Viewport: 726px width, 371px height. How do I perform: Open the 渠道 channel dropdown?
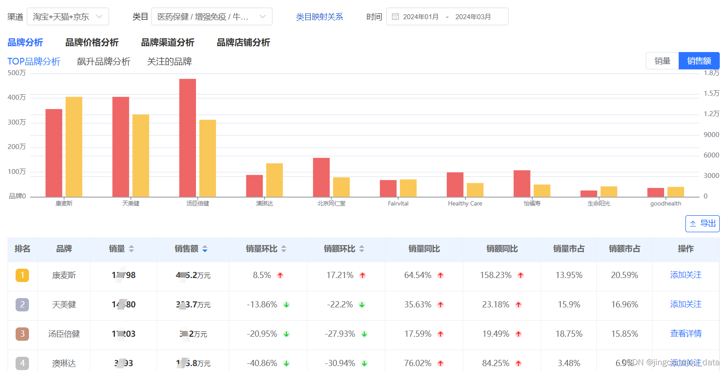[68, 16]
